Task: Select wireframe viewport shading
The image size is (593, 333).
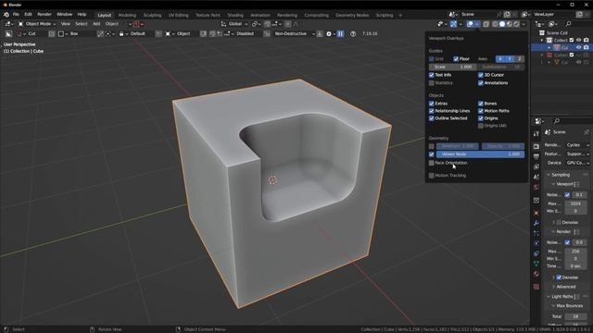Action: 495,24
